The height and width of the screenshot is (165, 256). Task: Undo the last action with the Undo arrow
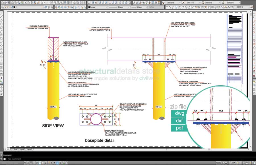click(x=42, y=3)
